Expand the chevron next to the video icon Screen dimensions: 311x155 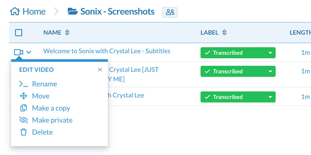pos(29,53)
